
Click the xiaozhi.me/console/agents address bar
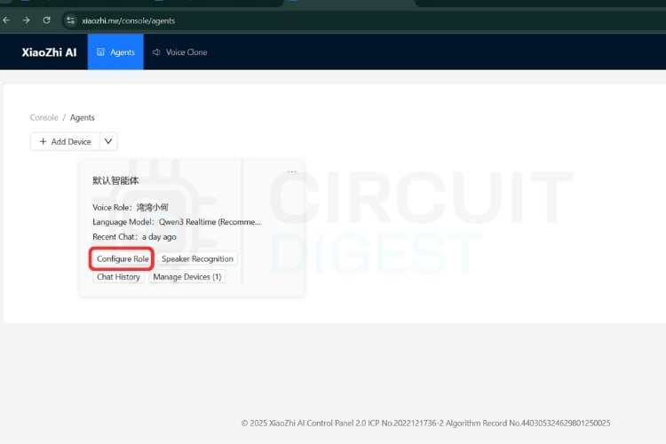point(365,20)
